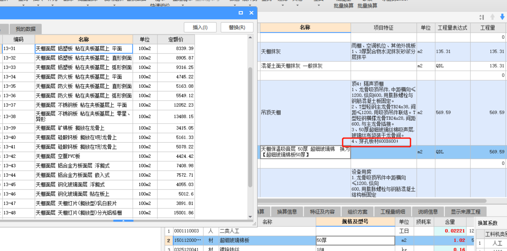
Task: Open the 换算信息 tab
Action: point(287,212)
